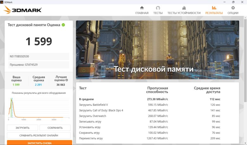Viewport: 247px width, 145px height.
Task: Click the В среднем row label
Action: tap(86, 99)
